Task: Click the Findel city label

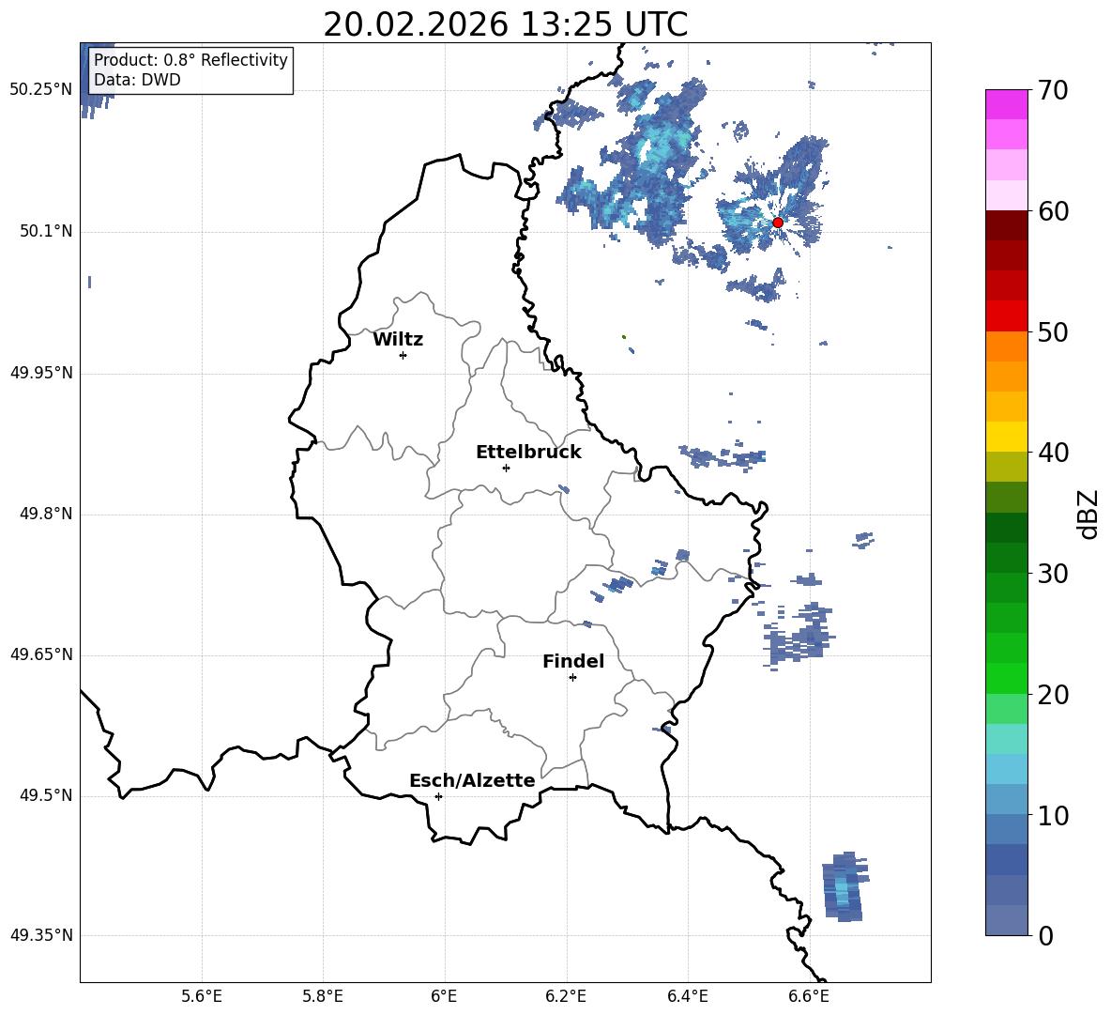Action: tap(573, 661)
